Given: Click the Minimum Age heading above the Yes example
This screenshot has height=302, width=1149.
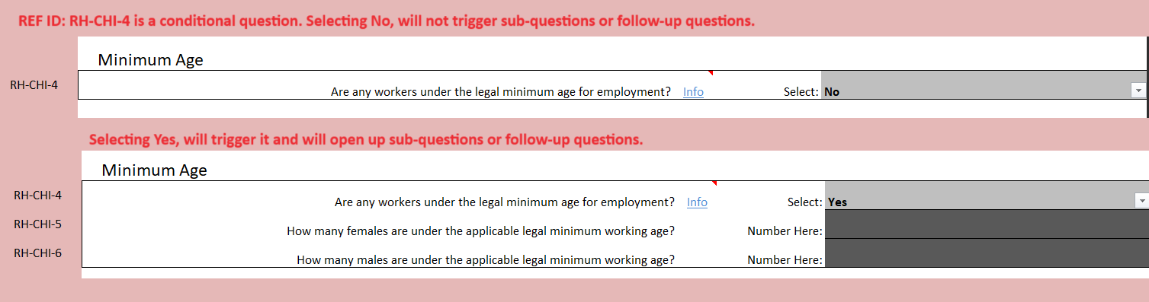Looking at the screenshot, I should point(154,170).
